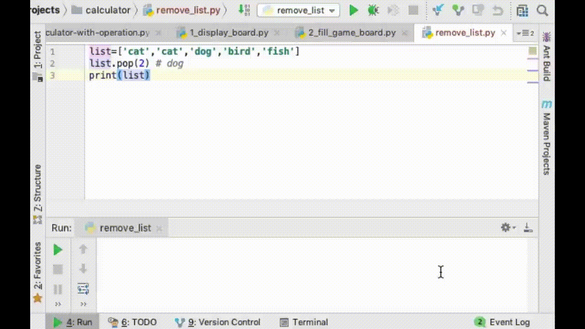Screen dimensions: 585x329
Task: Click the undo icon in the toolbar
Action: click(x=498, y=10)
